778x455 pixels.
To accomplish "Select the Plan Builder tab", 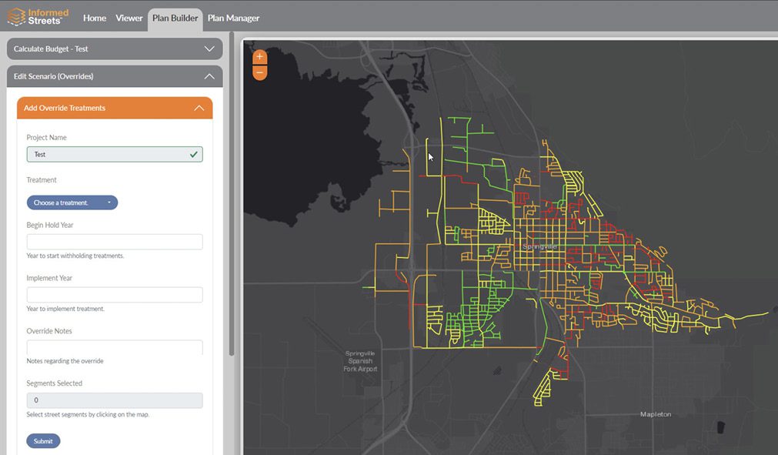I will pyautogui.click(x=175, y=18).
